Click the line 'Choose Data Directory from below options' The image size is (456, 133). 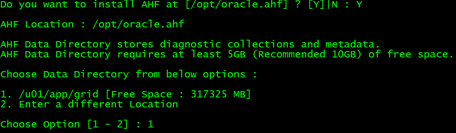click(123, 74)
